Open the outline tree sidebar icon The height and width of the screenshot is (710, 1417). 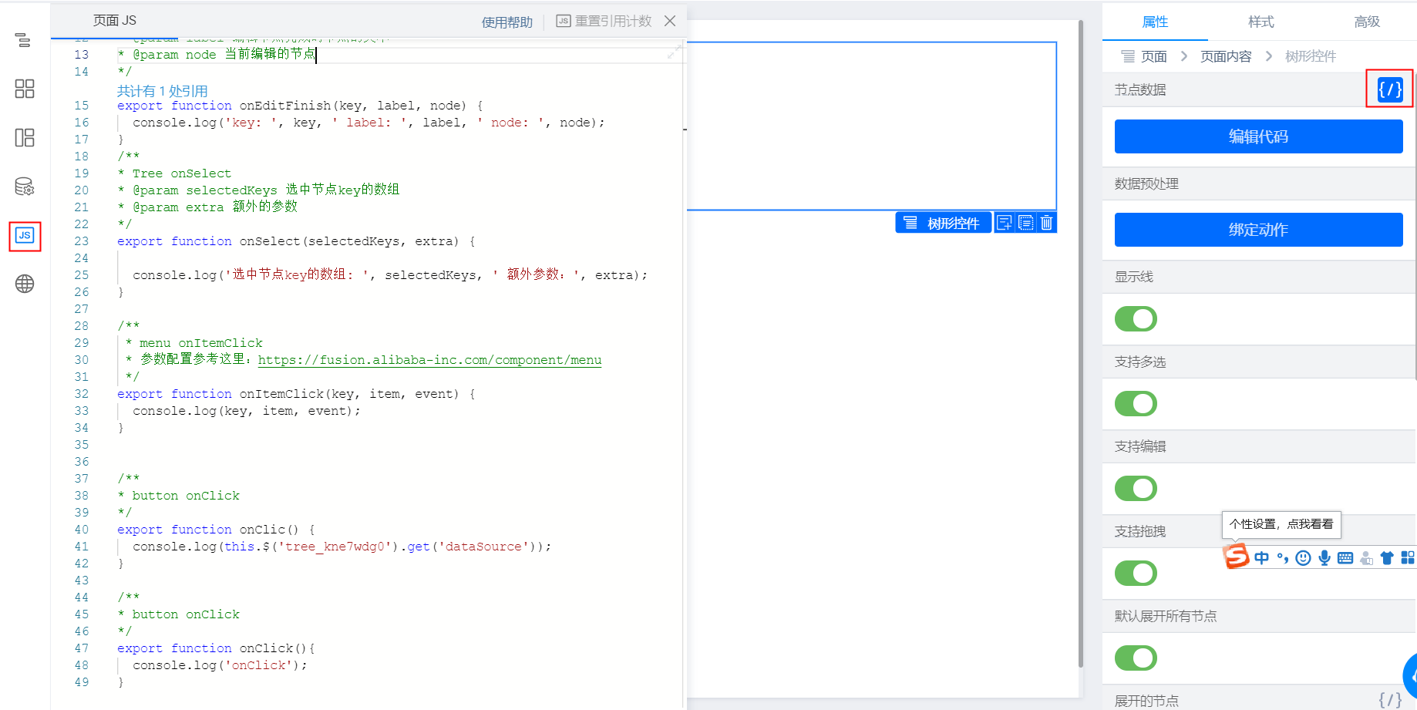pyautogui.click(x=23, y=40)
